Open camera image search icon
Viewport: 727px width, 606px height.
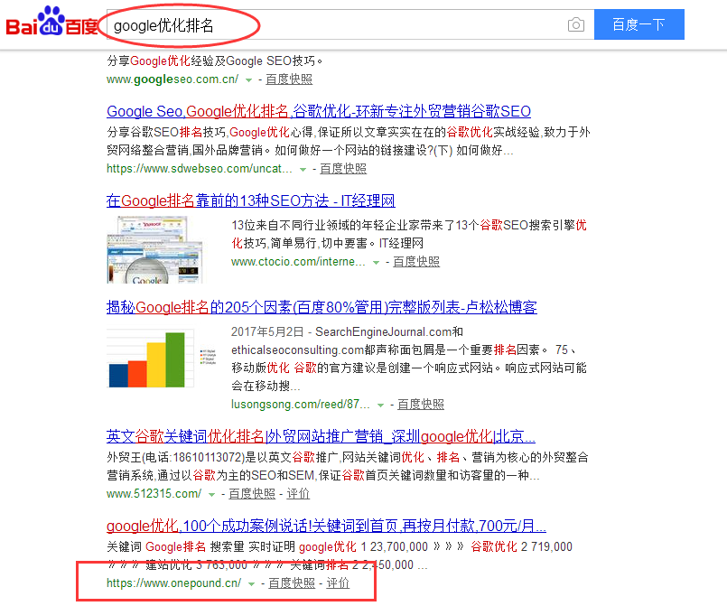(576, 24)
